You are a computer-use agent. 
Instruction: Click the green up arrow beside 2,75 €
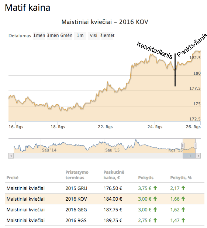tap(155, 220)
